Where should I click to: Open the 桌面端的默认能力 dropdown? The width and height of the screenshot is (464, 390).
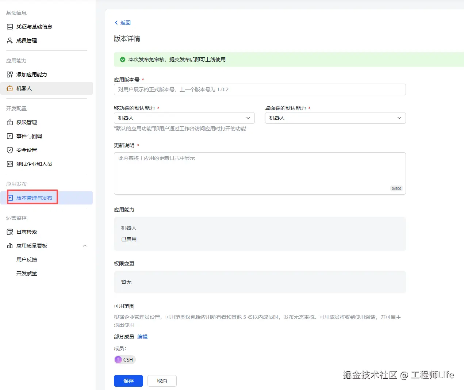pos(335,118)
